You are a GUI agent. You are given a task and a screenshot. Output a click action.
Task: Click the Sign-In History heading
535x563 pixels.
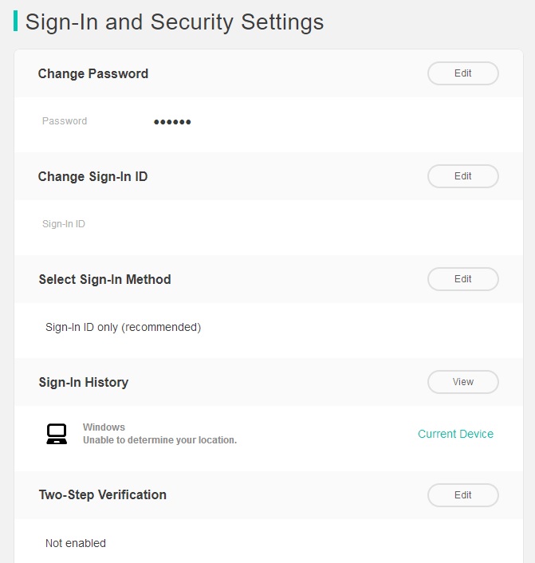83,382
